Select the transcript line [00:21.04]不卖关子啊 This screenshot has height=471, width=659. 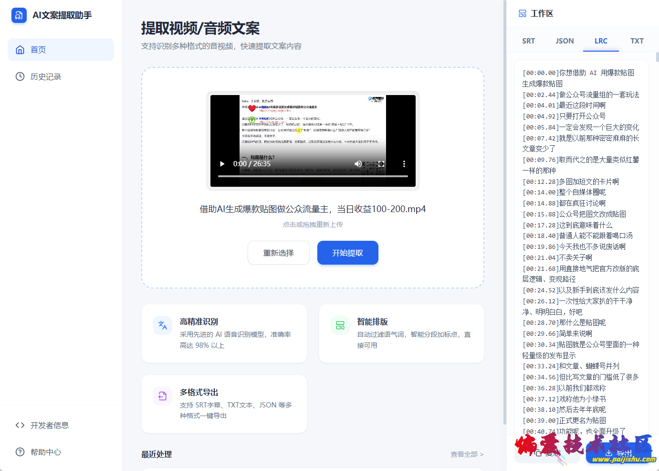(x=557, y=257)
